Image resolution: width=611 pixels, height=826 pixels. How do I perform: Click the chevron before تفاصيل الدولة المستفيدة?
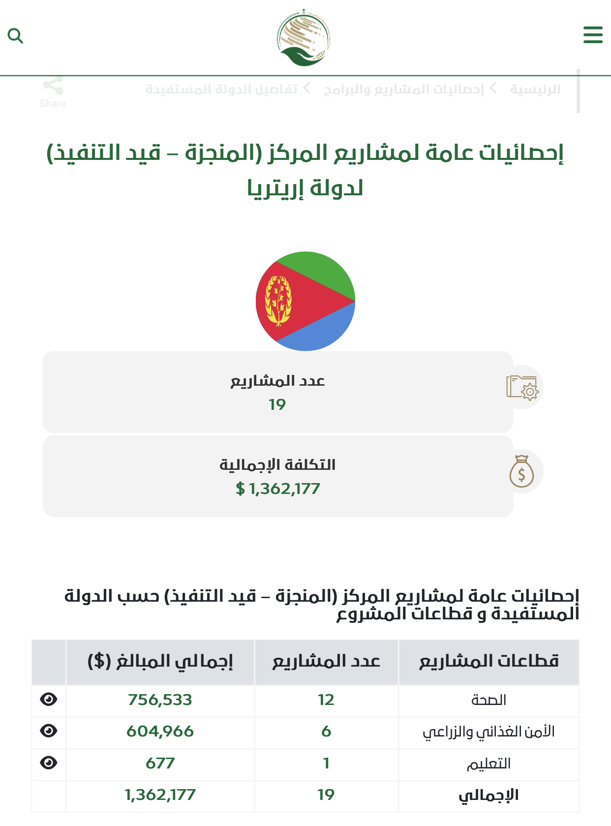pos(307,89)
